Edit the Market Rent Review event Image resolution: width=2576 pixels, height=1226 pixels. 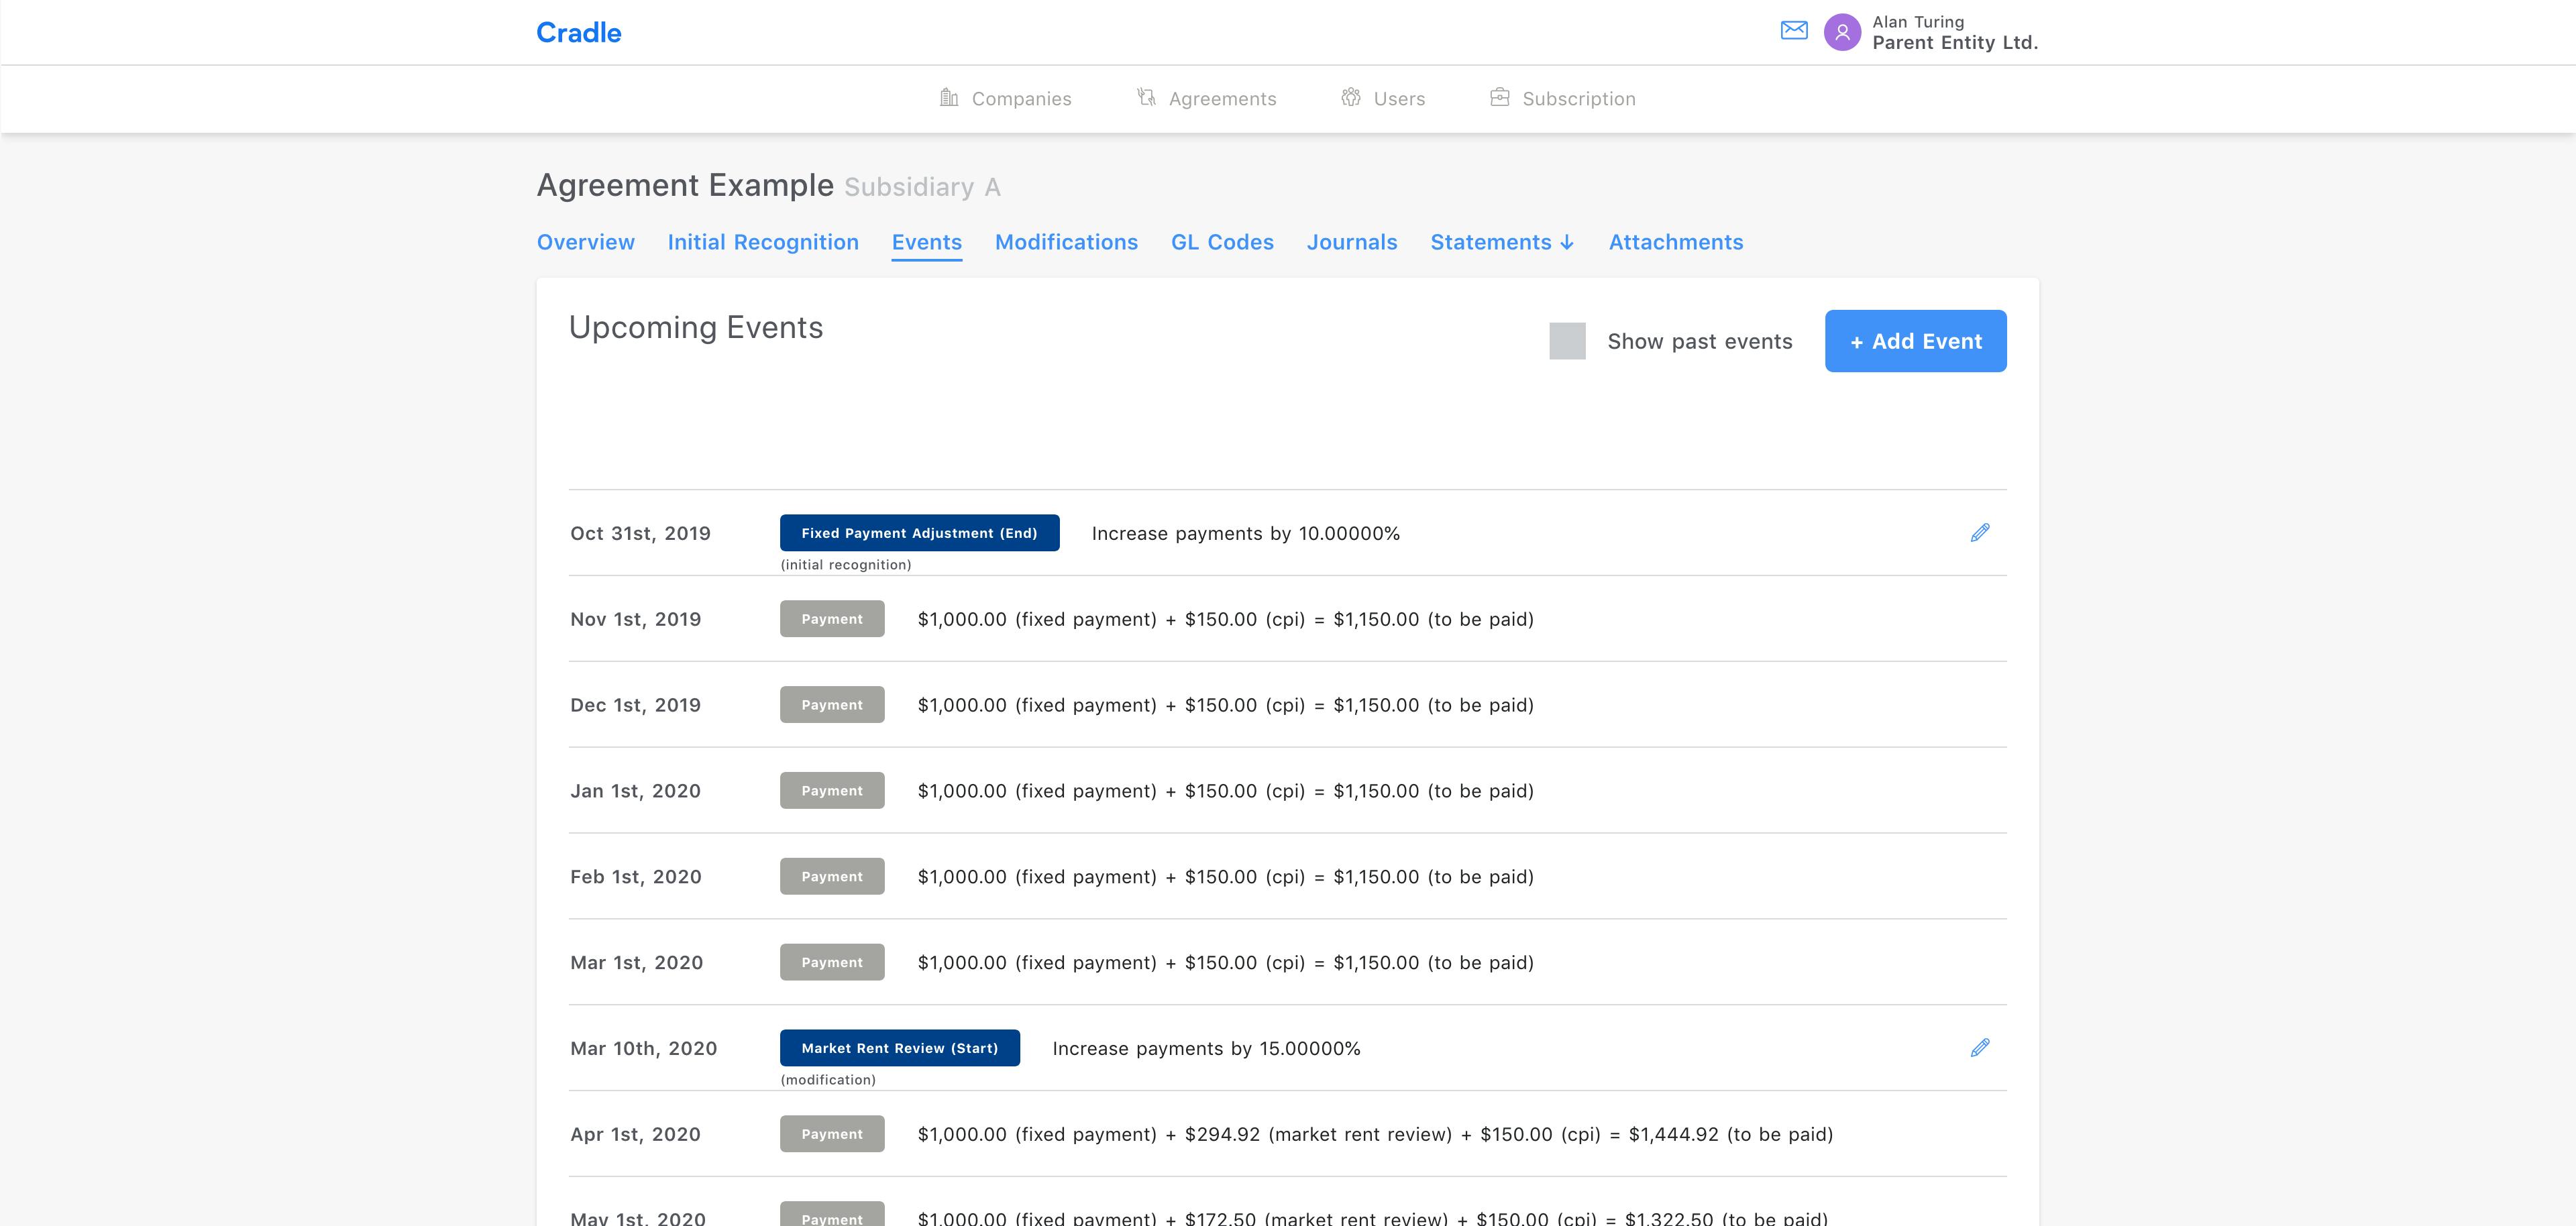point(1979,1048)
